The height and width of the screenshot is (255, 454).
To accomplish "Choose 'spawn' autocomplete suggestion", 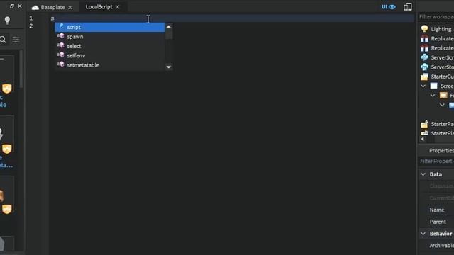I will coord(110,37).
